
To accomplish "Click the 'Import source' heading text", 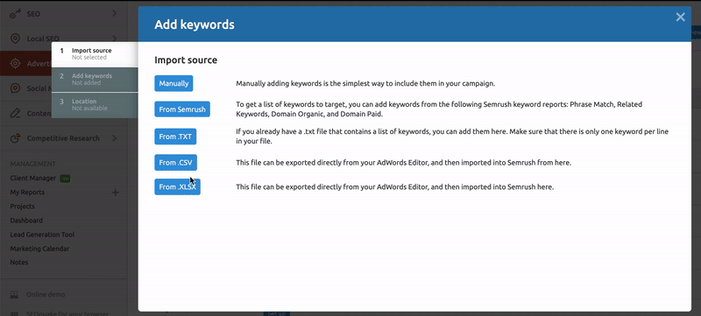I will (186, 60).
